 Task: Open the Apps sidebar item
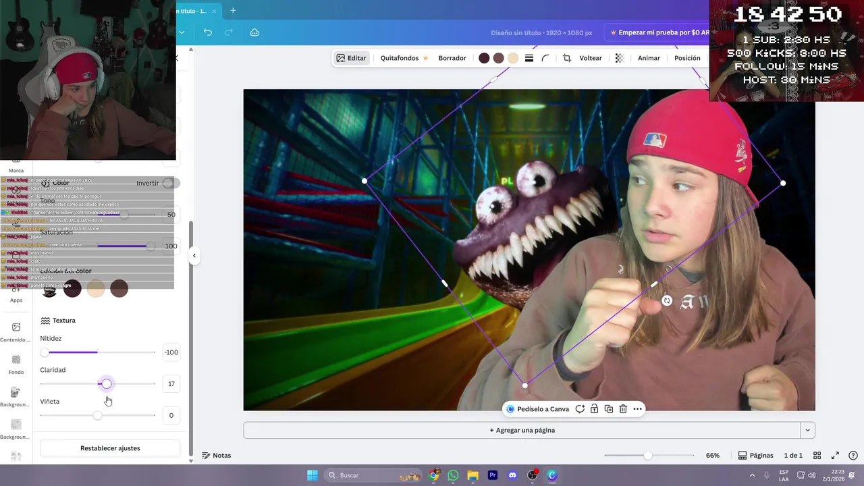click(16, 294)
